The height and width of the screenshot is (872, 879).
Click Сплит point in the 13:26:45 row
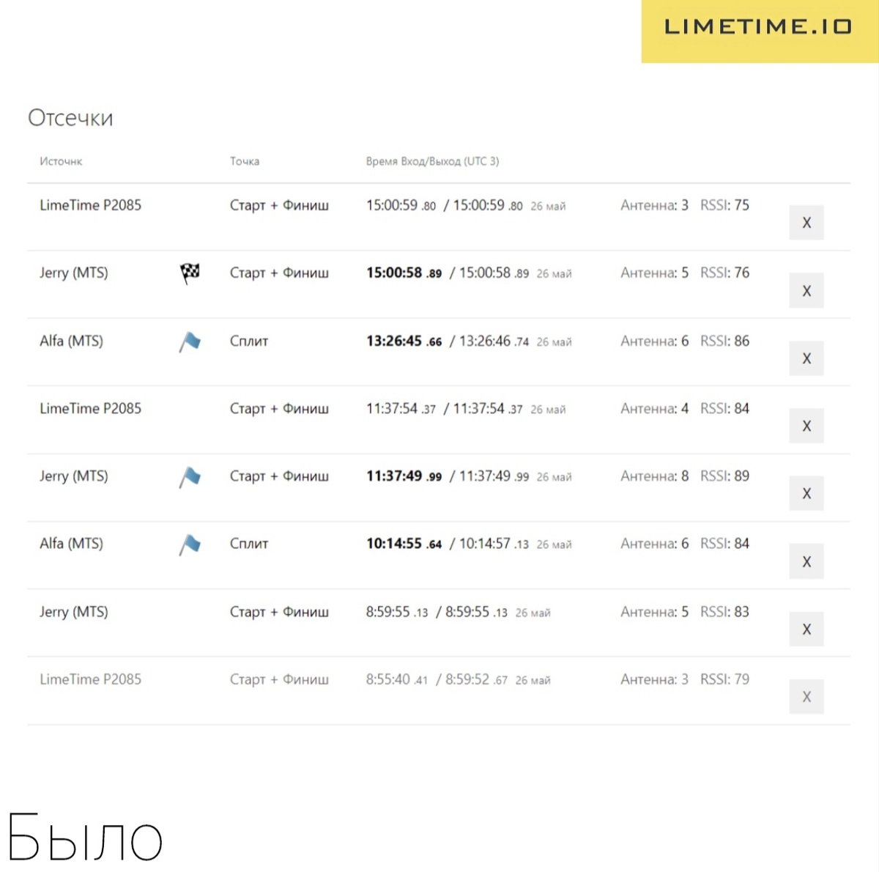click(249, 341)
